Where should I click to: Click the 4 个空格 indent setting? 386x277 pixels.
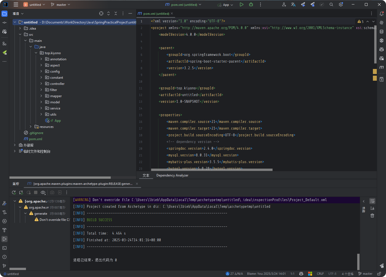tap(348, 274)
